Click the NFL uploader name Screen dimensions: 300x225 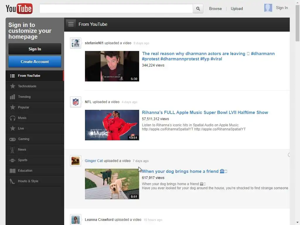pyautogui.click(x=88, y=102)
